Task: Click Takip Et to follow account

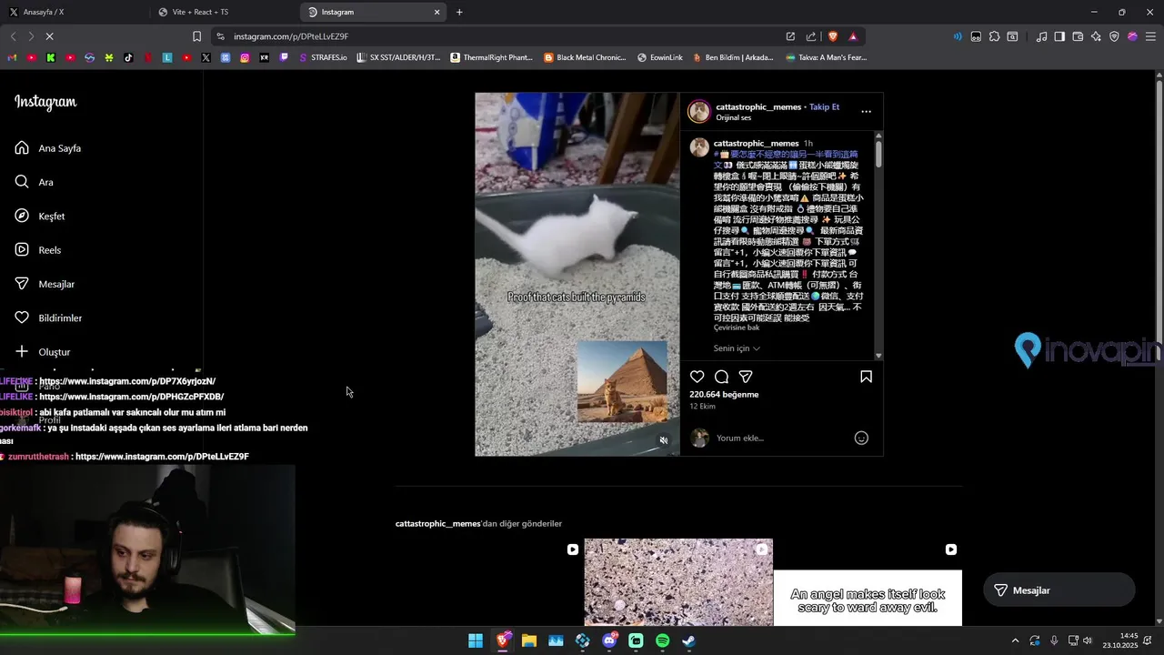Action: click(824, 107)
